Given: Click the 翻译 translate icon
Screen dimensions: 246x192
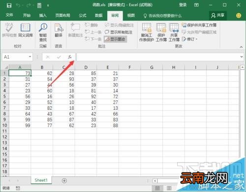Looking at the screenshot, I should 59,30.
